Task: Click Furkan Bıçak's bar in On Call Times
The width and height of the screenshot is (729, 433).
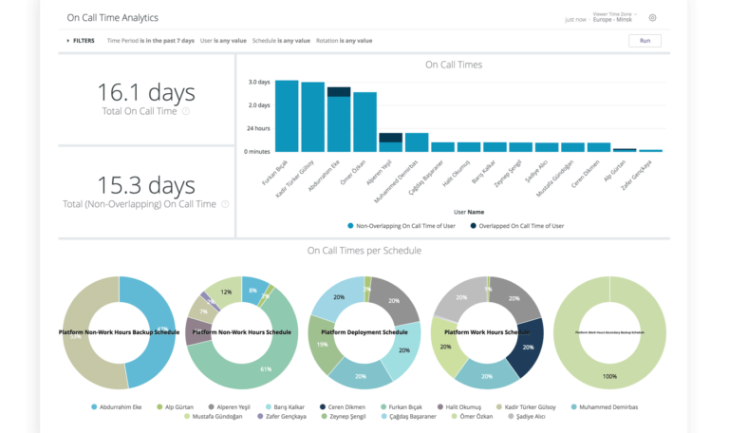Action: 287,116
